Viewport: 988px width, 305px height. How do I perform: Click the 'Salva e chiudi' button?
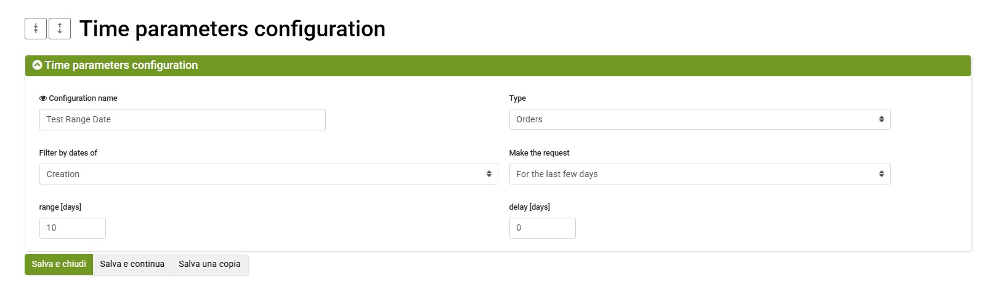(x=59, y=264)
